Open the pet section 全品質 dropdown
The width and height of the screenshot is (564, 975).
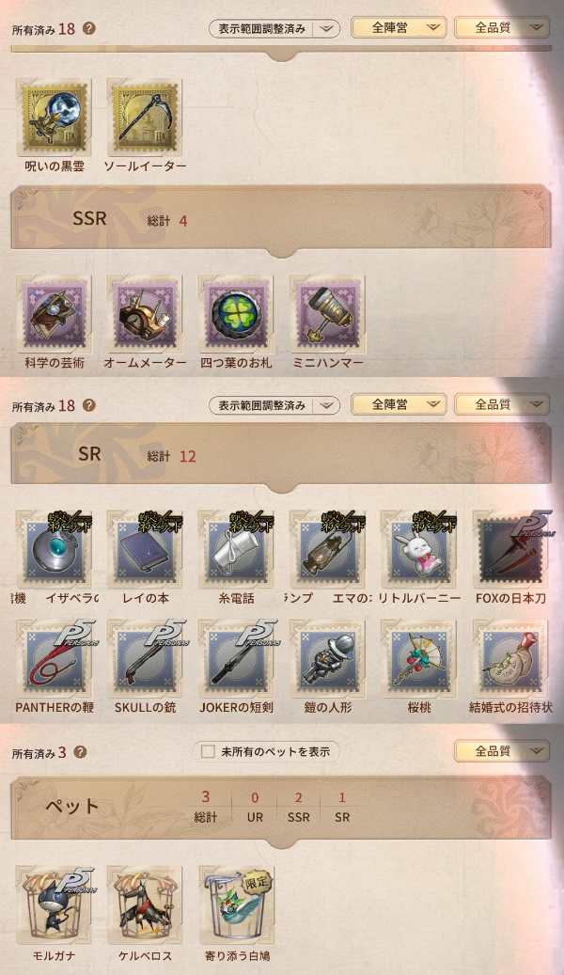[x=502, y=751]
